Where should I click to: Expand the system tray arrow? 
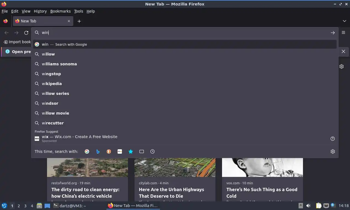(x=301, y=206)
